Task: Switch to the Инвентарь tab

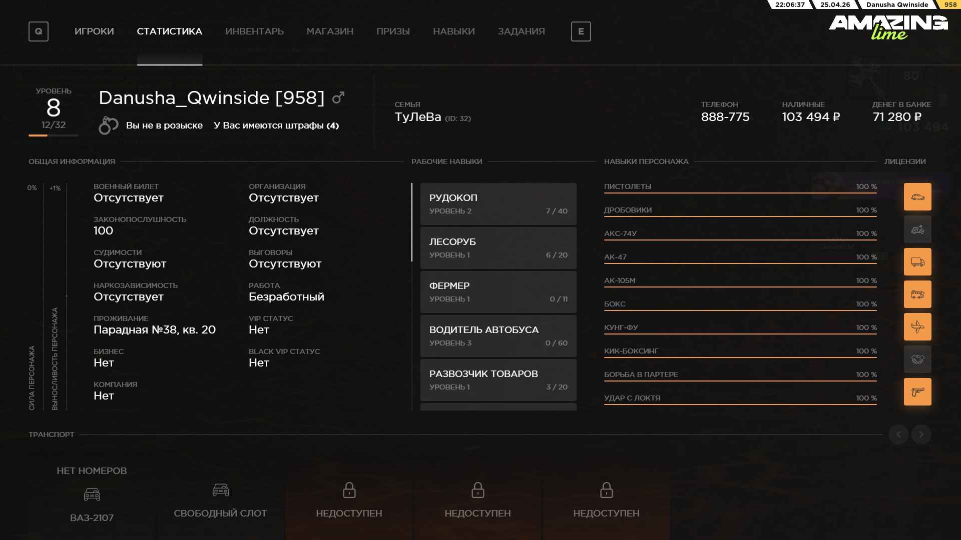Action: coord(254,31)
